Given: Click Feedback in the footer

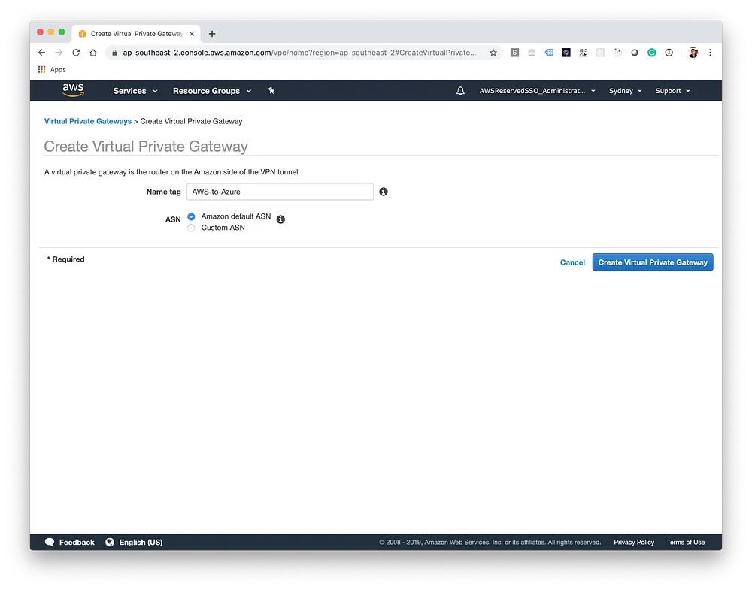Looking at the screenshot, I should pos(77,543).
